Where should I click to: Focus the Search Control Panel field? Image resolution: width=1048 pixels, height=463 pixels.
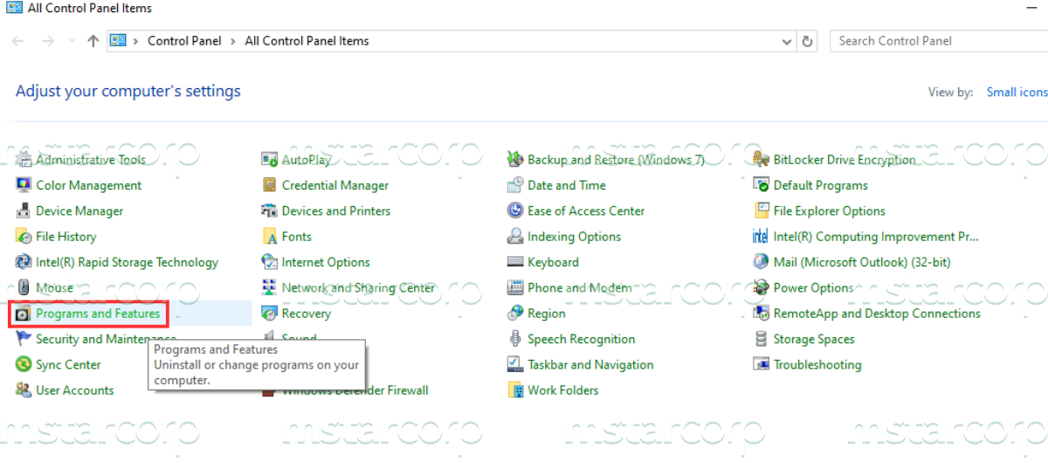[x=938, y=41]
